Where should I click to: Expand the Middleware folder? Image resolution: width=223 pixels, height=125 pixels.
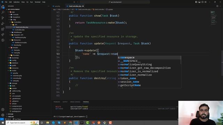pos(18,32)
